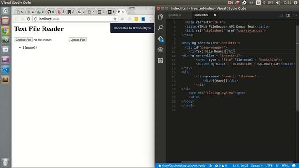
Task: Open Source Control view with badge
Action: coord(161,39)
